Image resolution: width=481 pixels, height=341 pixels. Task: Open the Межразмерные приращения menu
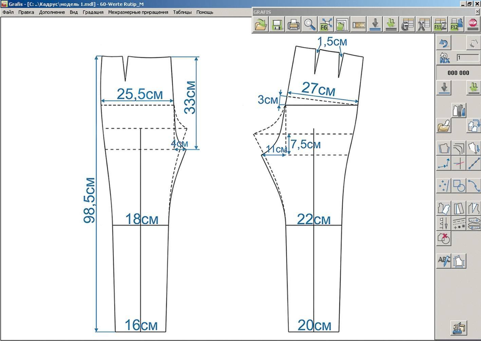[x=138, y=12]
